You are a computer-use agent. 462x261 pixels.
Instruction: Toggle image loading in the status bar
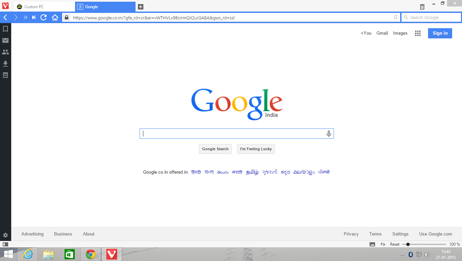[372, 244]
